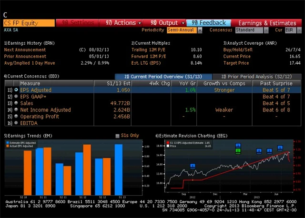Click the blue event marker near September
The width and height of the screenshot is (305, 218).
coord(193,166)
